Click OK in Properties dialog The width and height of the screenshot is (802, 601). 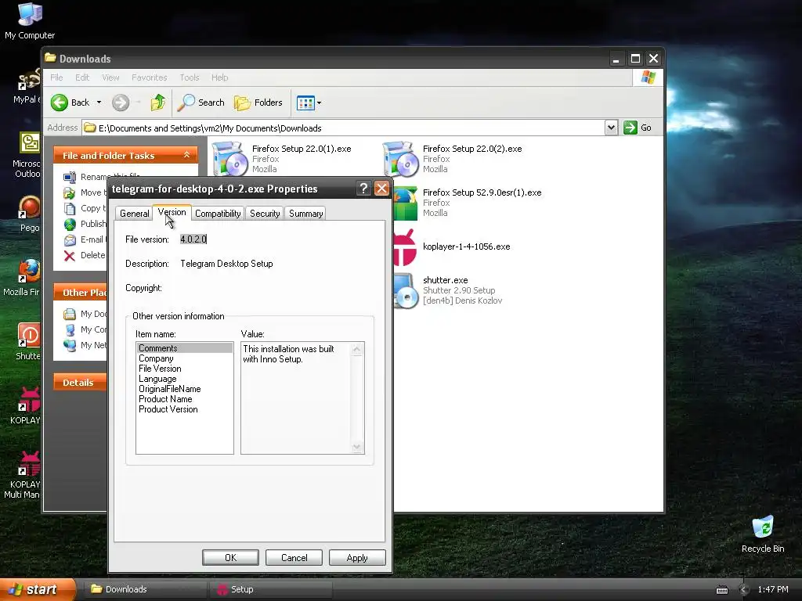pos(230,557)
